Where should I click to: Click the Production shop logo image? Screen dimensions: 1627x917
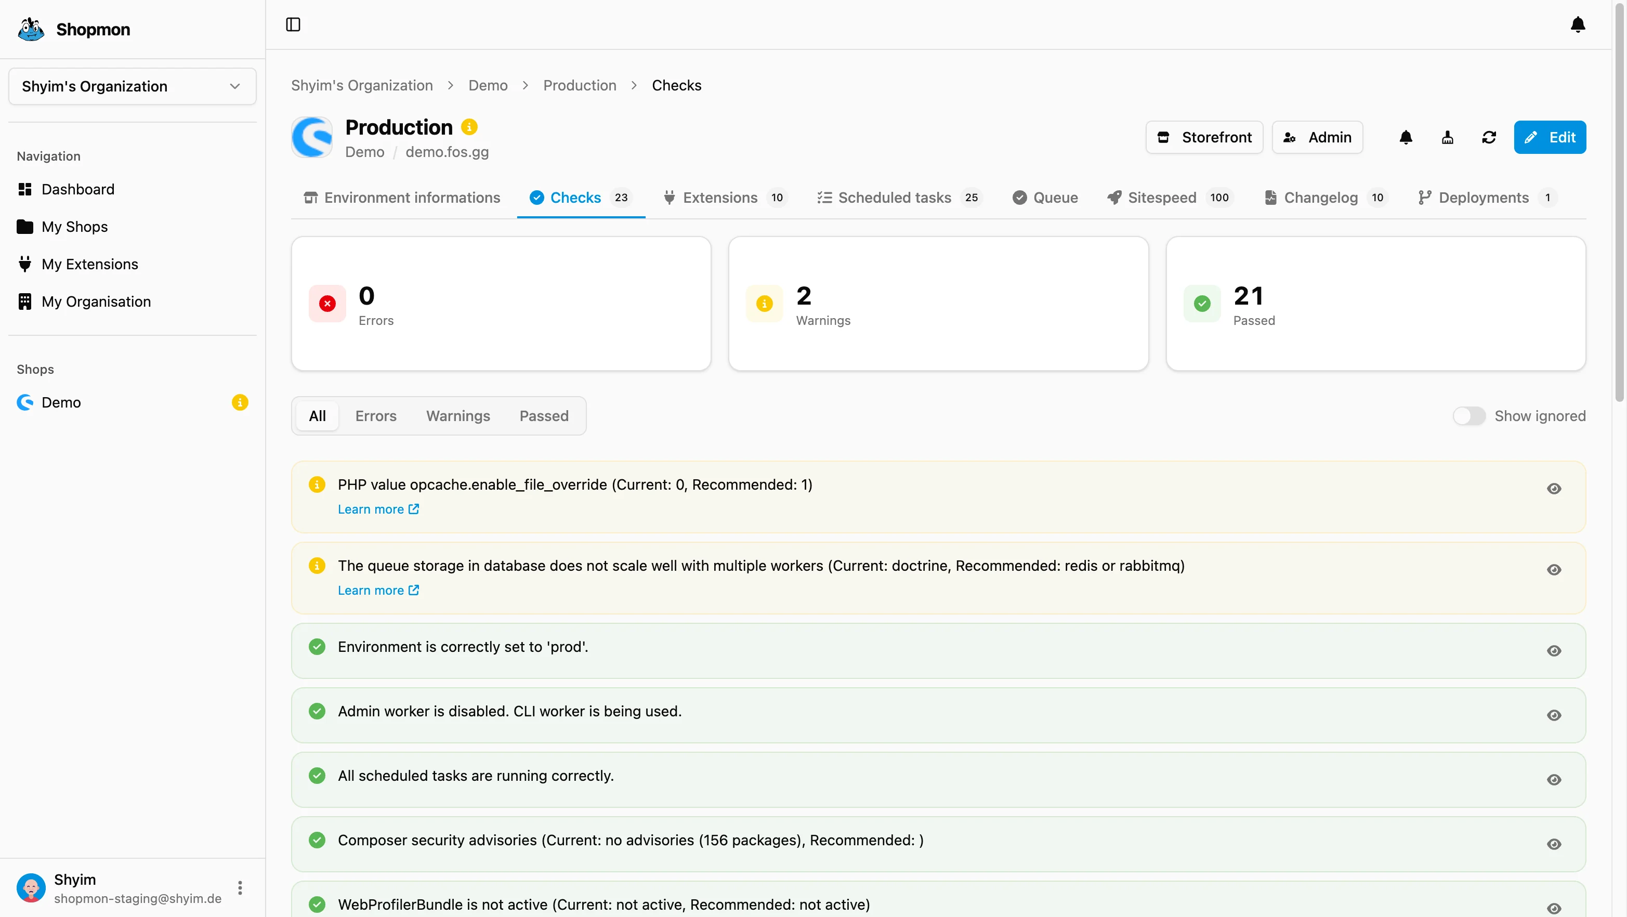[x=312, y=137]
